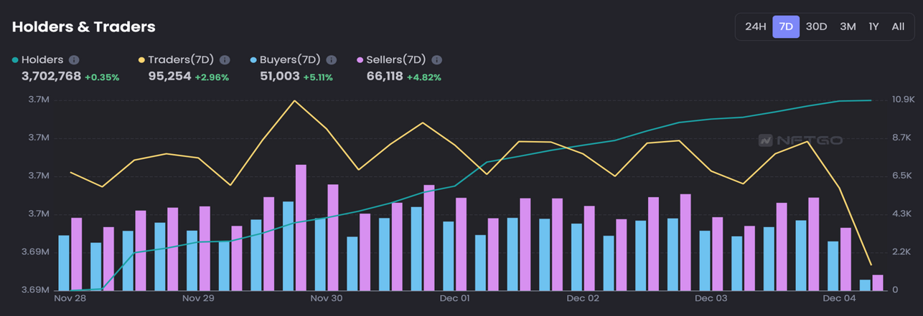Viewport: 923px width, 316px height.
Task: Select the 7D time range
Action: click(x=786, y=27)
